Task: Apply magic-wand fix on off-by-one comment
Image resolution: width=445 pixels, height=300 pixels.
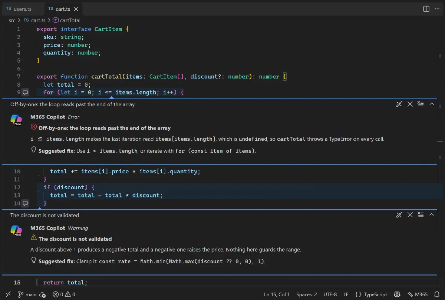Action: click(399, 104)
